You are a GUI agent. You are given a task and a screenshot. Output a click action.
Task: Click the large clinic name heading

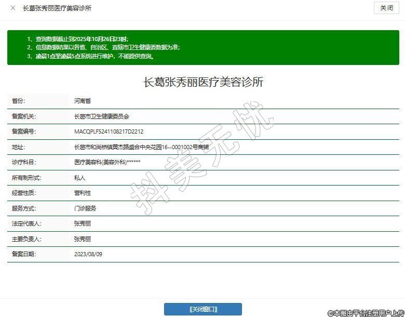[203, 82]
